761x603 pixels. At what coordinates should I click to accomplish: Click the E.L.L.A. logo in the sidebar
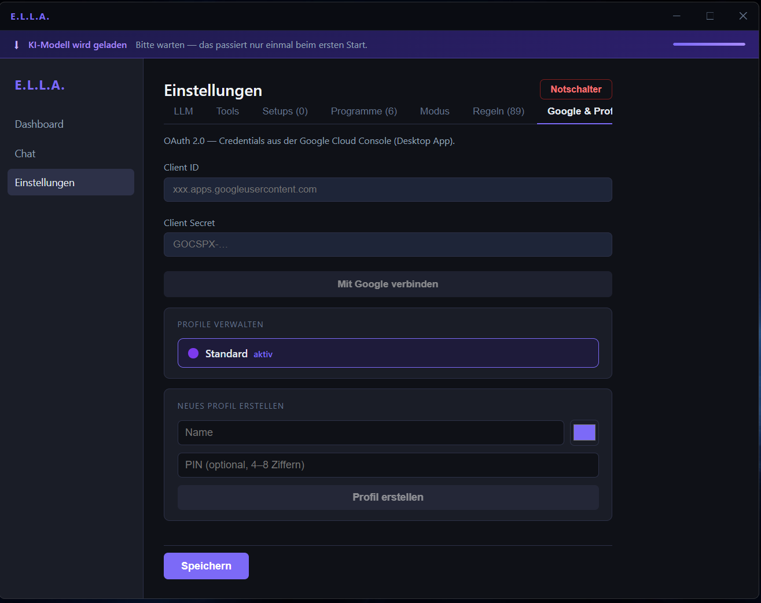tap(39, 86)
